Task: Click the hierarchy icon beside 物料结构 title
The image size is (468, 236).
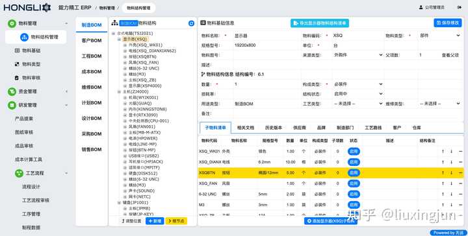Action: click(x=114, y=23)
